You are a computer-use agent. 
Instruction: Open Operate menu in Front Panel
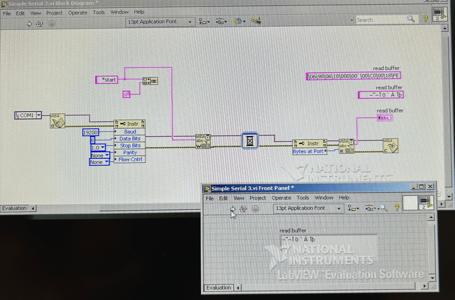[281, 198]
